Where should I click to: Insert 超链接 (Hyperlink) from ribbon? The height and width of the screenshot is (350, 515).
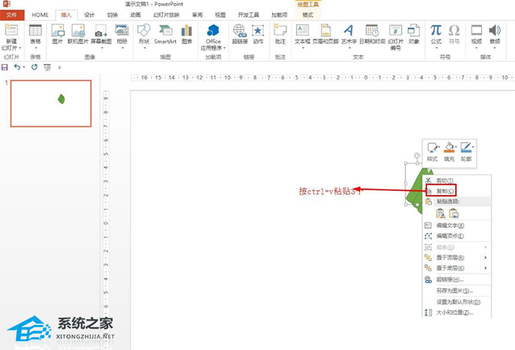tap(240, 31)
